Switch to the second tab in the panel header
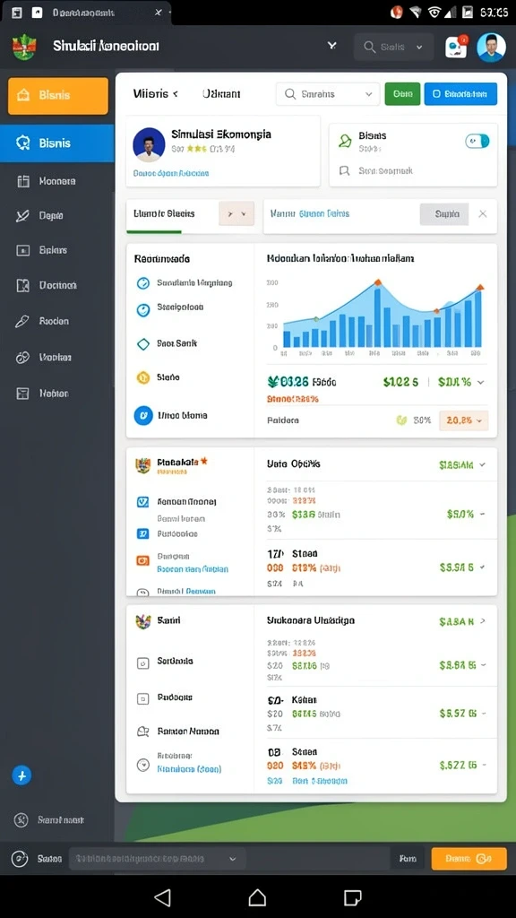 click(222, 93)
